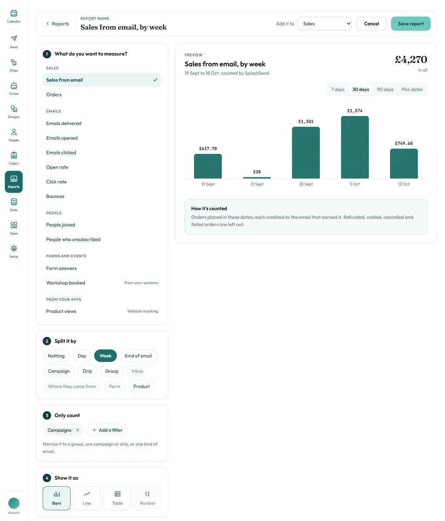Viewport: 445px width, 521px height.
Task: Click Add a filter button
Action: [x=107, y=430]
